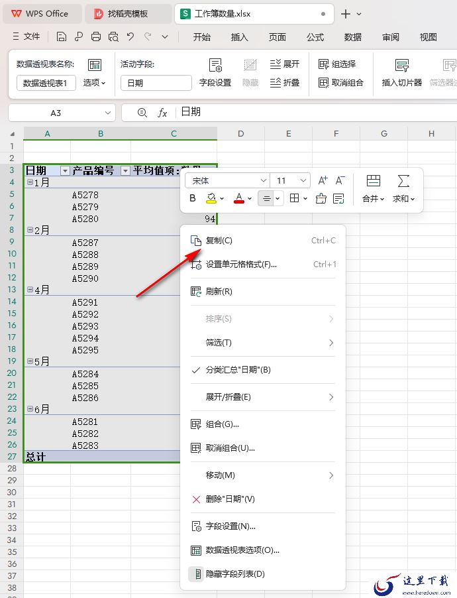
Task: Toggle 分类汇总"日期" checked menu item
Action: [263, 369]
